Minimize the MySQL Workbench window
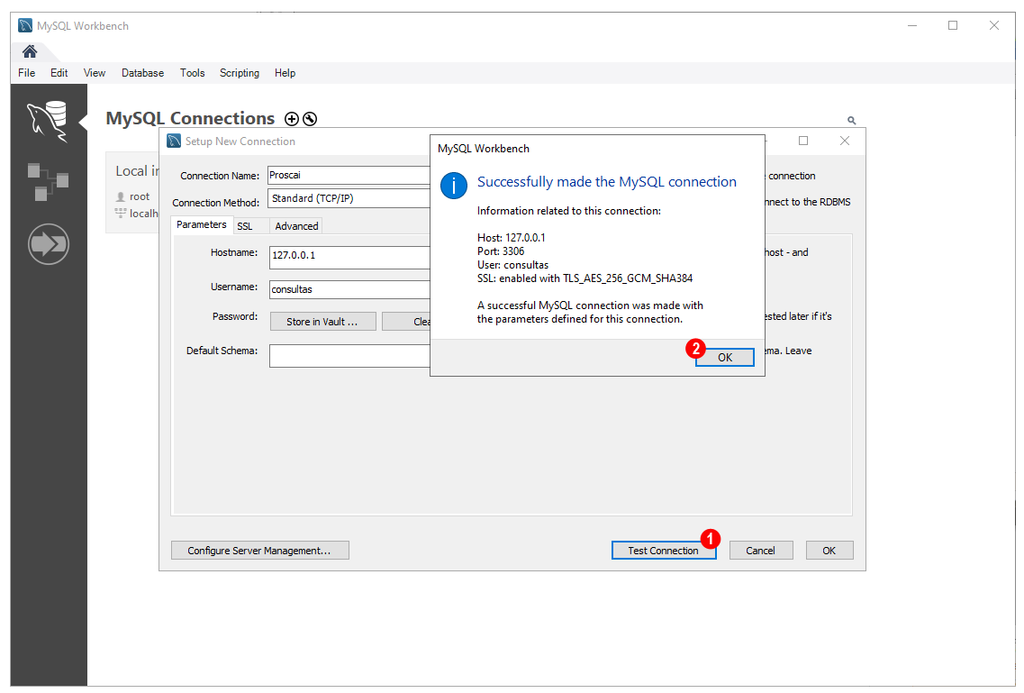The height and width of the screenshot is (693, 1024). (x=912, y=25)
